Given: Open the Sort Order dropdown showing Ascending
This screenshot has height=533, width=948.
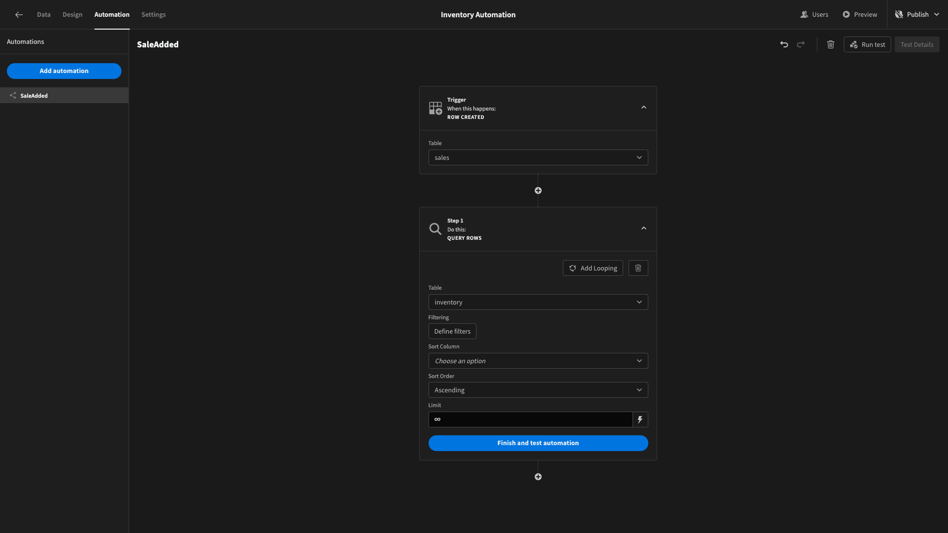Looking at the screenshot, I should (538, 390).
